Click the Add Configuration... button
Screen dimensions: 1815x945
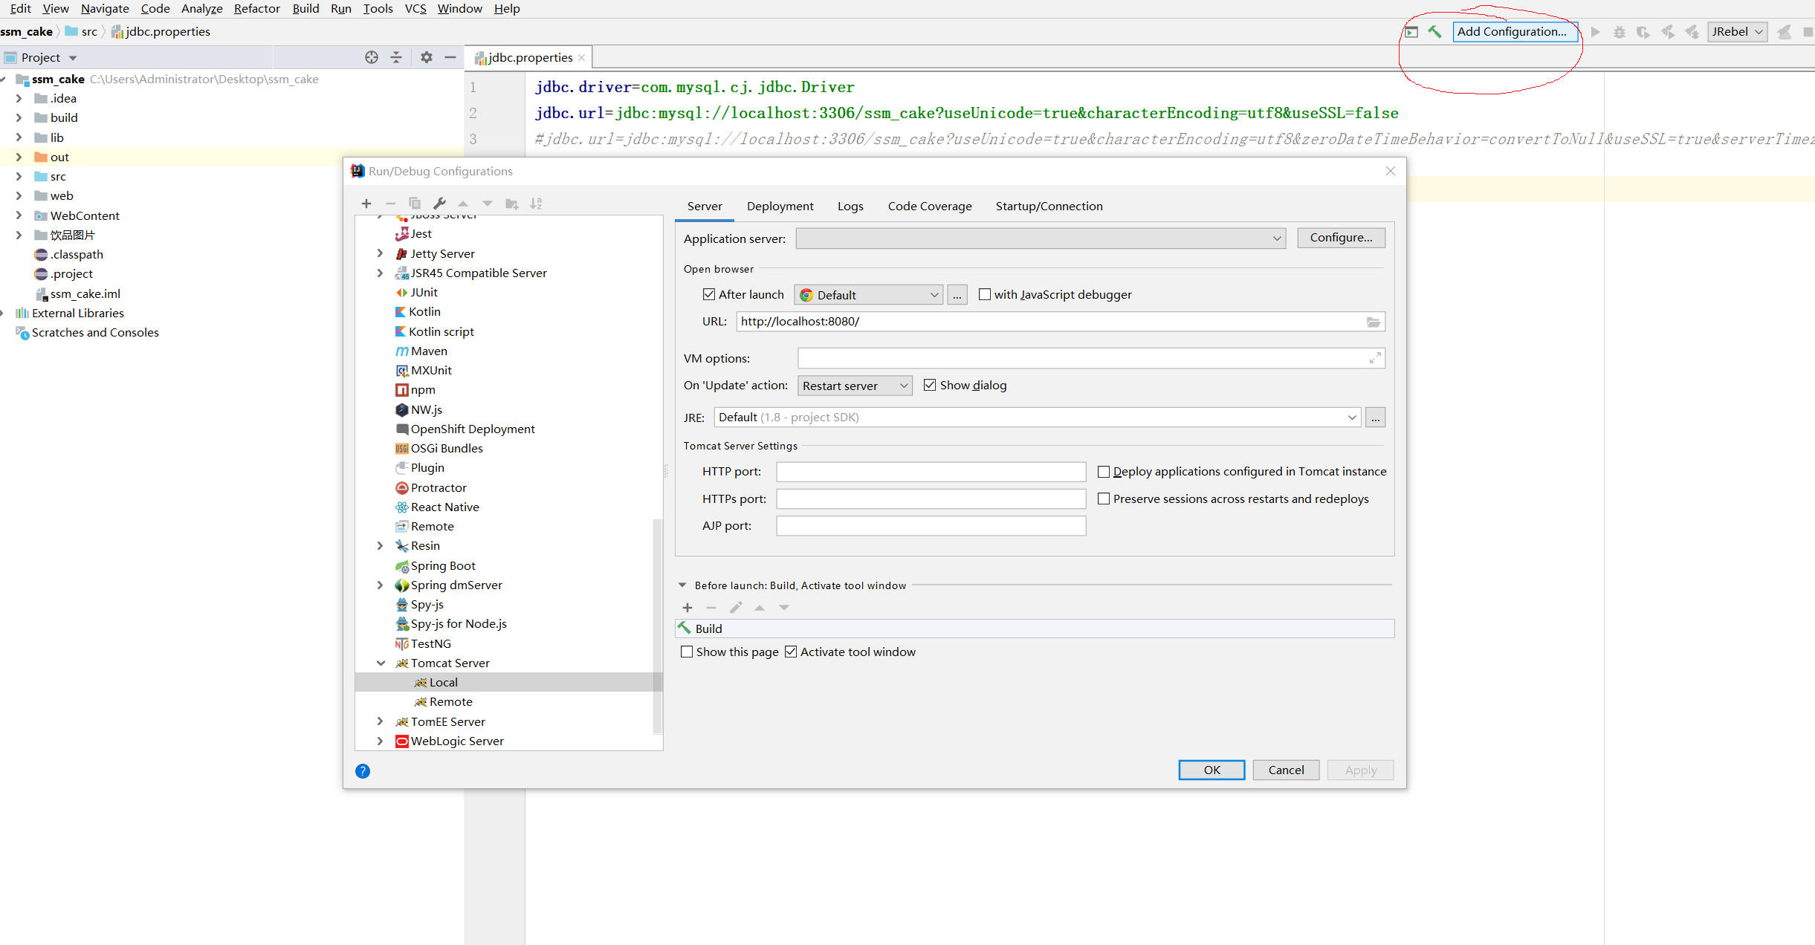click(1515, 31)
